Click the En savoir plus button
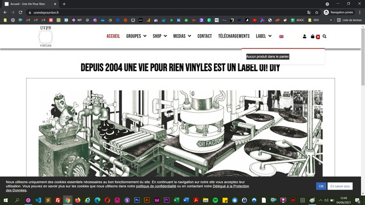Screen dimensions: 365x205 click(x=340, y=186)
